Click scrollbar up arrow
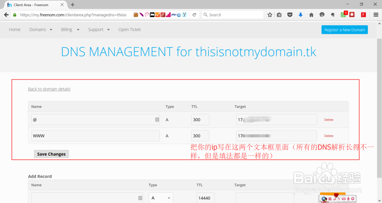This screenshot has height=203, width=382. coord(379,24)
